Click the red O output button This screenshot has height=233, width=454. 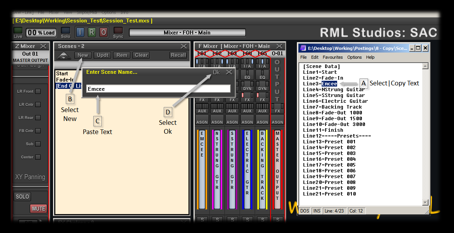[x=103, y=32]
